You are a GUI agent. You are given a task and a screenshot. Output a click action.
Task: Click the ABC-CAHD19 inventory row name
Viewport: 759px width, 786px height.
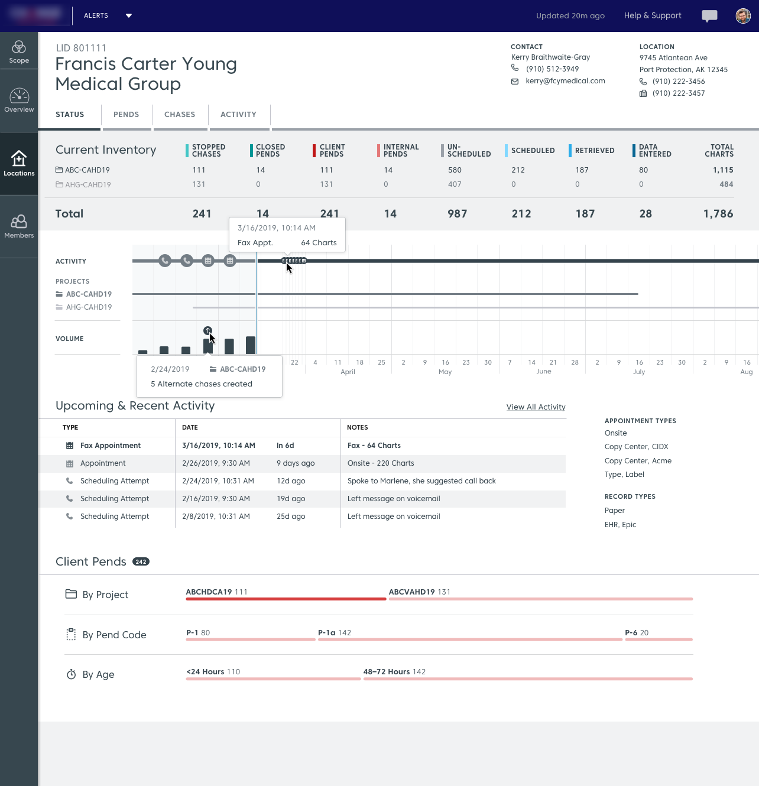click(87, 170)
